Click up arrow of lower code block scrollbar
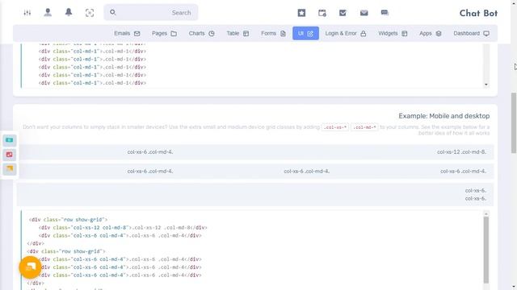Viewport: 517px width, 290px height. 486,213
